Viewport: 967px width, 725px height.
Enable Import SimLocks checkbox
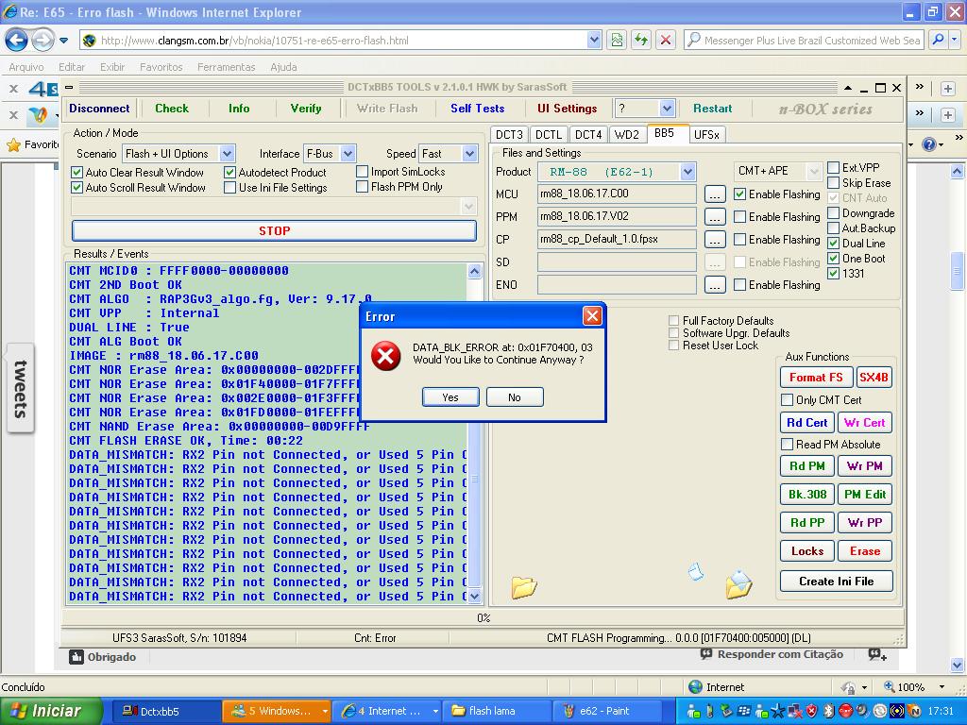[363, 172]
